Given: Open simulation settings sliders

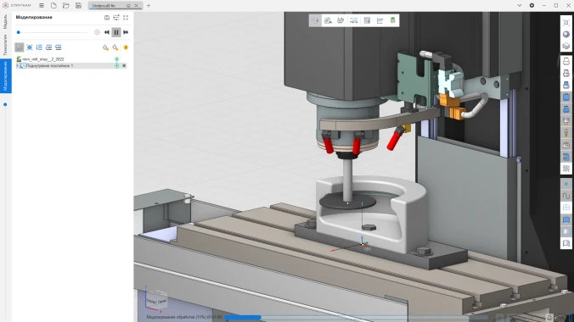Looking at the screenshot, I should pyautogui.click(x=116, y=18).
